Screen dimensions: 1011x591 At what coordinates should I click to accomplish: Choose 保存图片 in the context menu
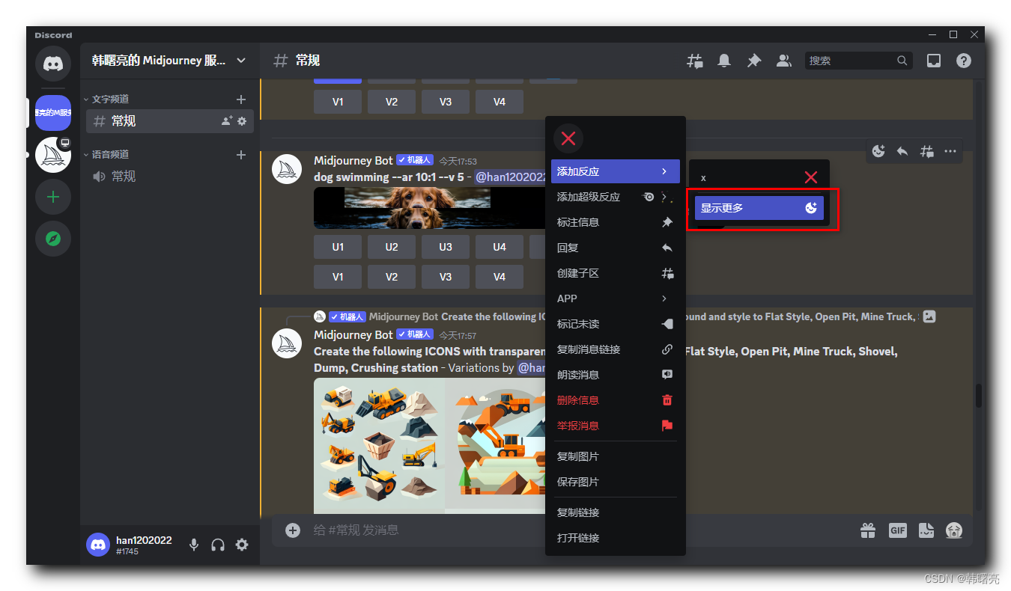pyautogui.click(x=616, y=482)
